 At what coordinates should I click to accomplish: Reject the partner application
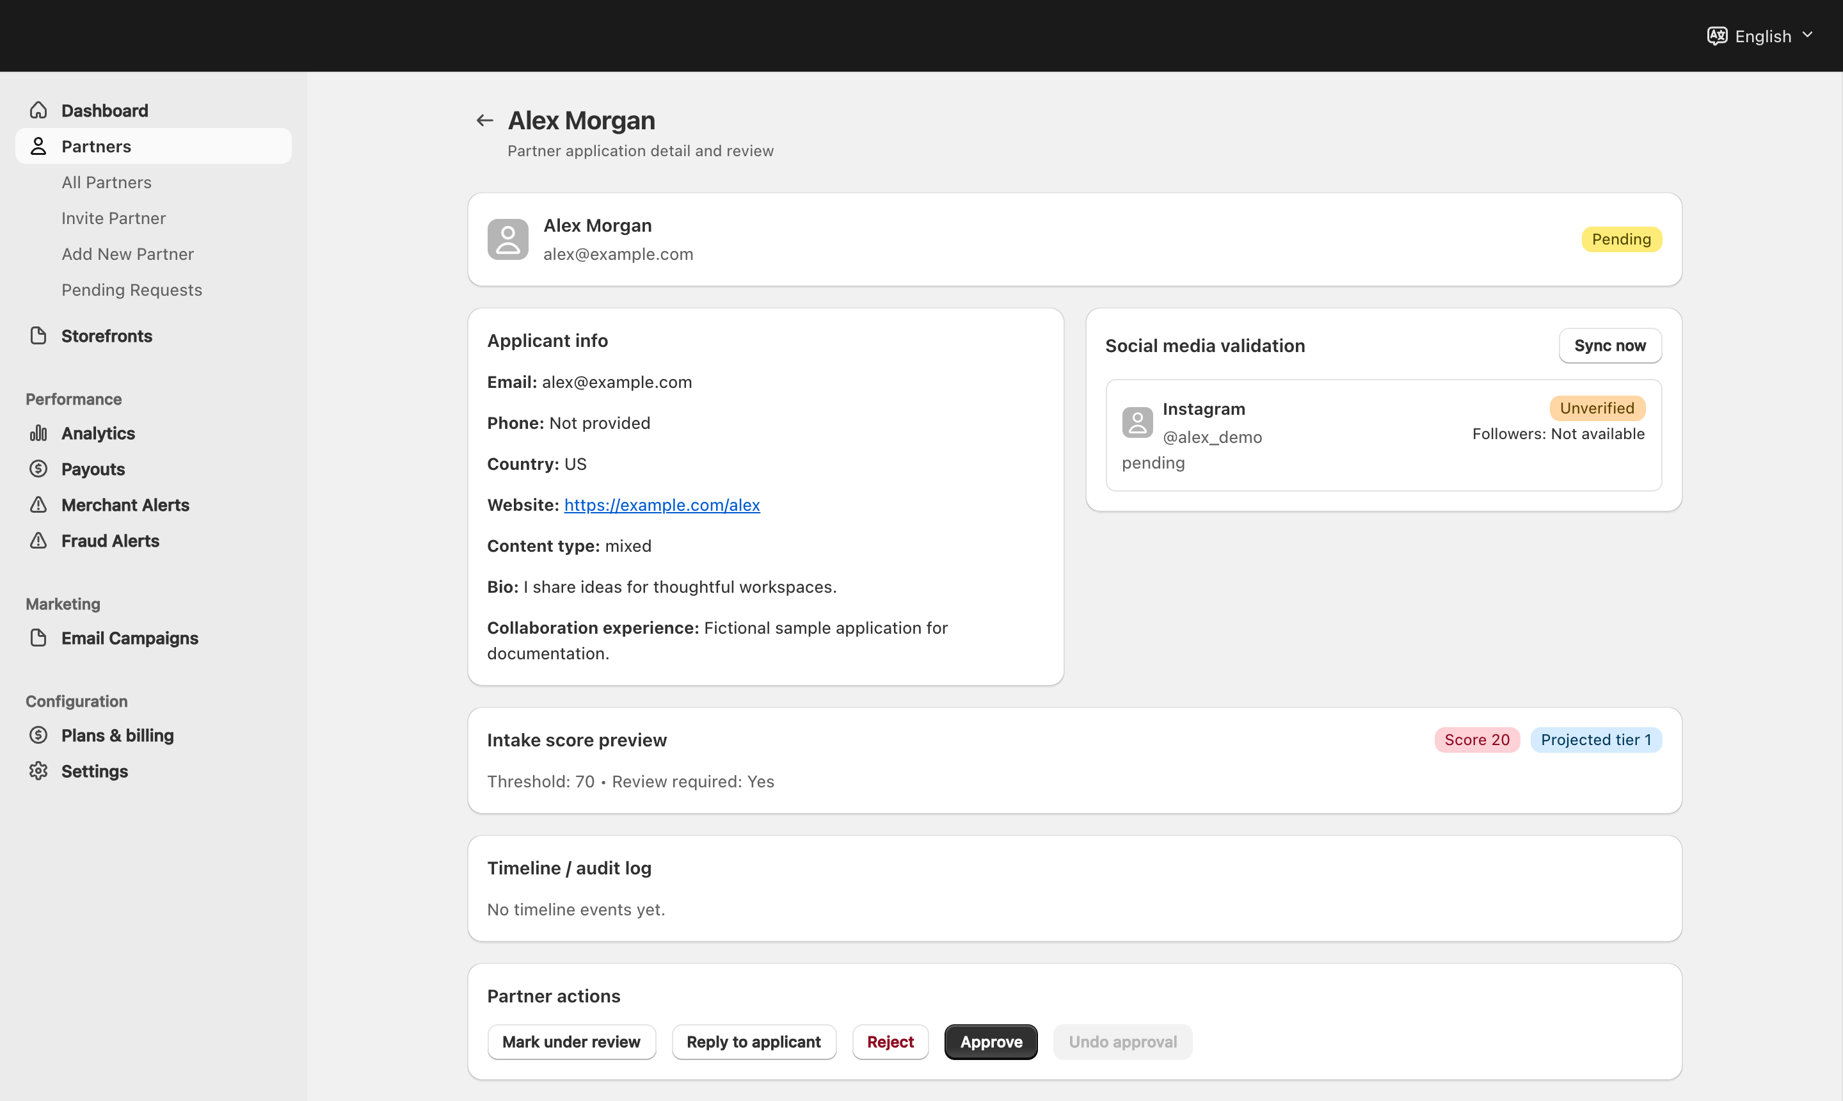(x=890, y=1041)
